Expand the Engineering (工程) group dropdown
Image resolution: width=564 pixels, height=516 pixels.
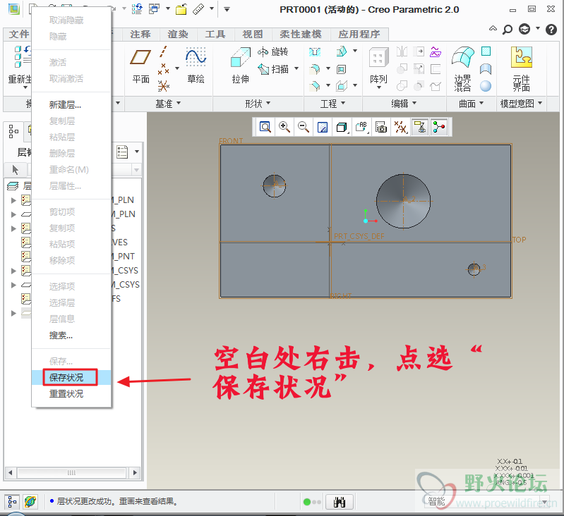click(332, 104)
